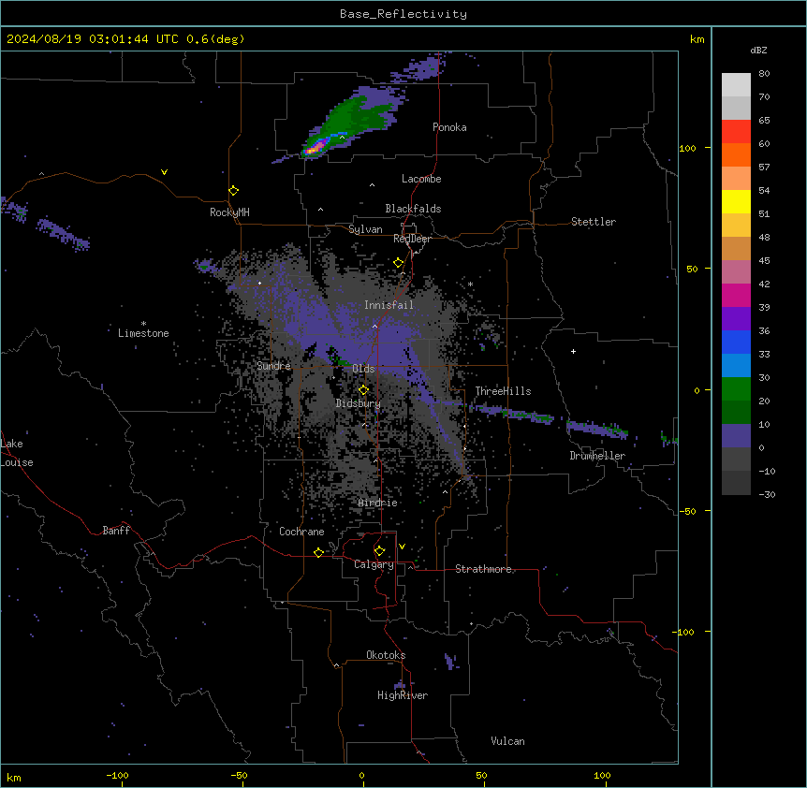
Task: Click the Calgary city label
Action: 374,564
